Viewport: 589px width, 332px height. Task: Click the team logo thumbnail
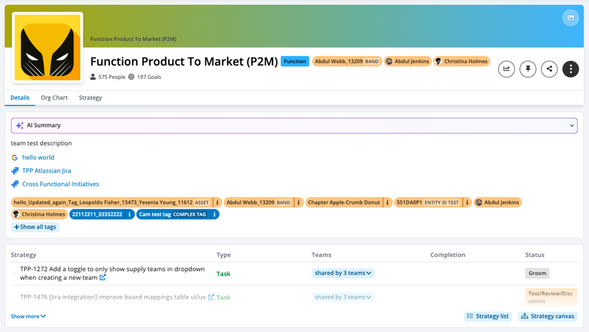pyautogui.click(x=48, y=47)
